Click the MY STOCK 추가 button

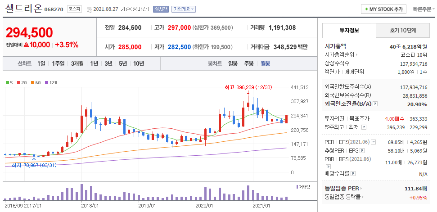[384, 9]
